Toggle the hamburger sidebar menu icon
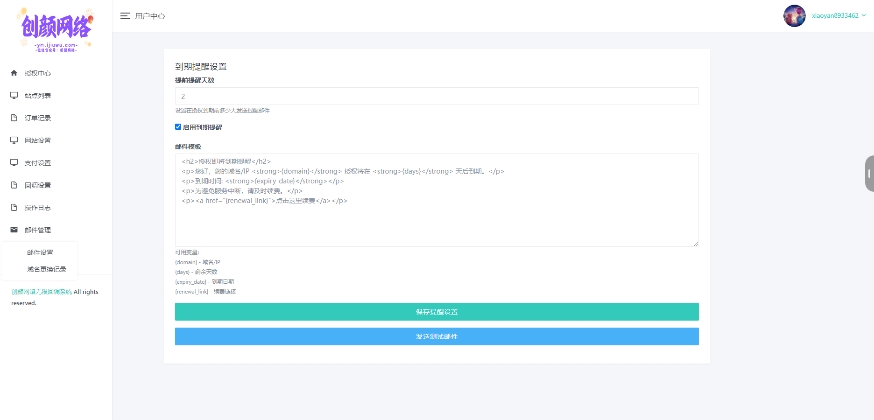The width and height of the screenshot is (874, 420). 125,16
